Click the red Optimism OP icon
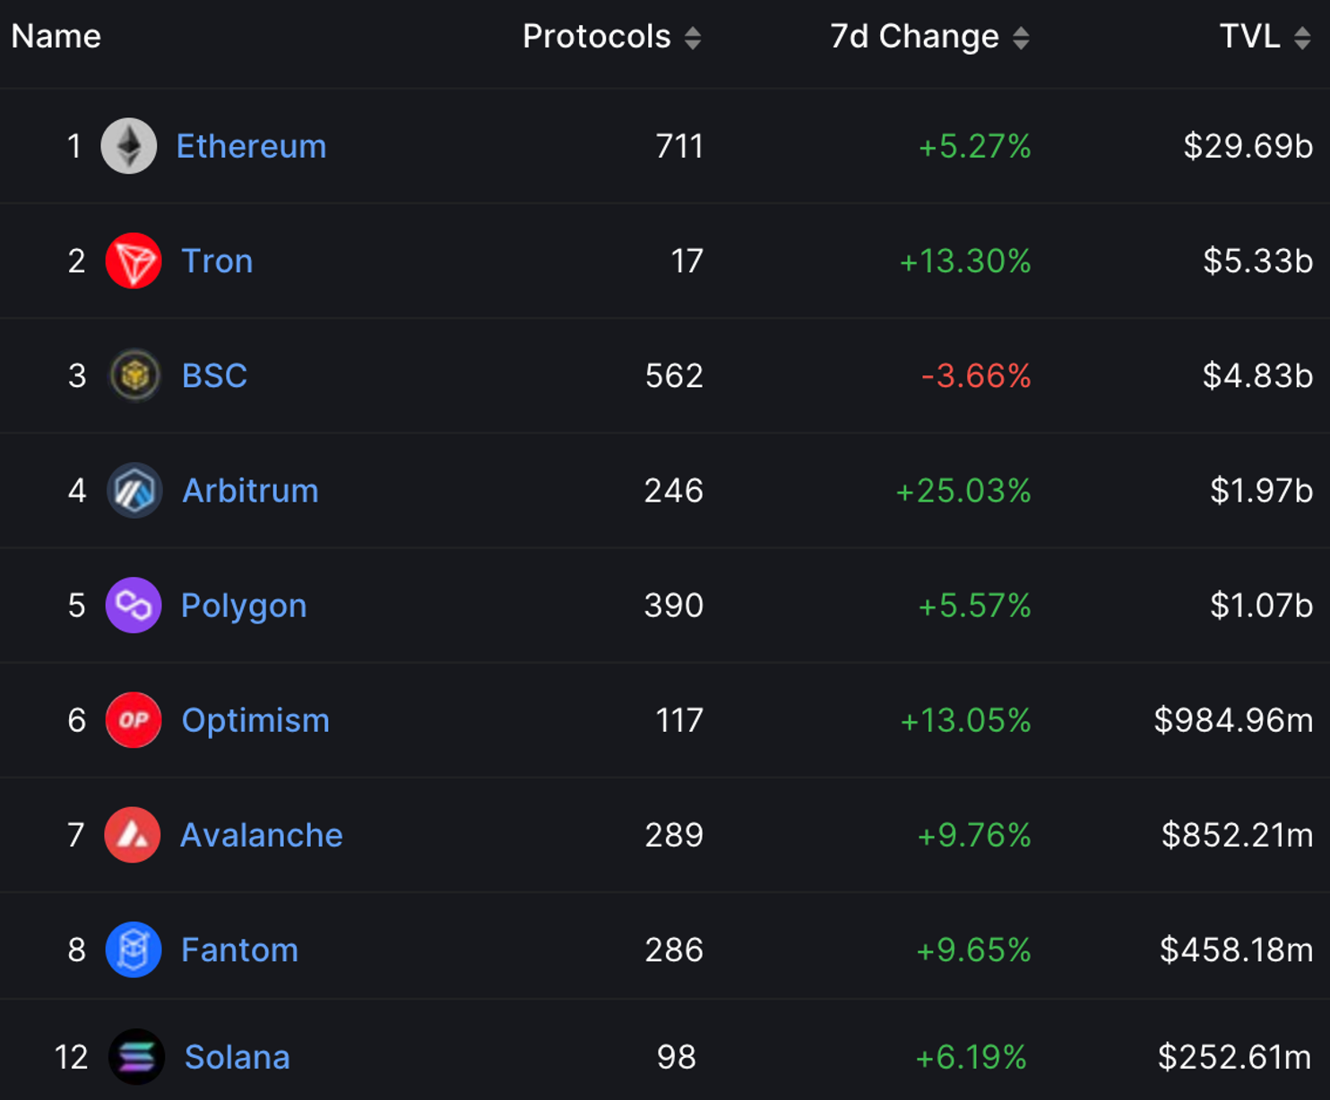 point(134,720)
